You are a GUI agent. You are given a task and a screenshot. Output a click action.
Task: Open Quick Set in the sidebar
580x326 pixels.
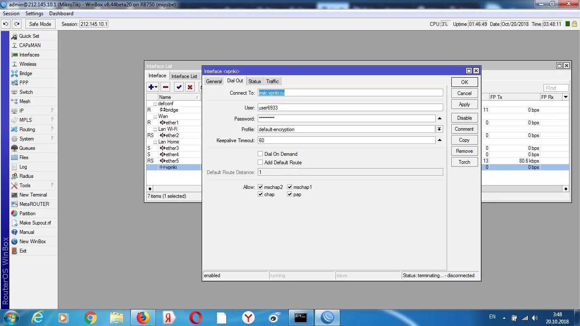click(x=29, y=36)
